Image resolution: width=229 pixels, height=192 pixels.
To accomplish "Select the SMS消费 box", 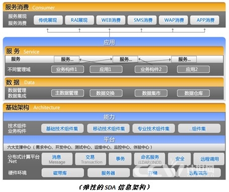I will tap(142, 20).
